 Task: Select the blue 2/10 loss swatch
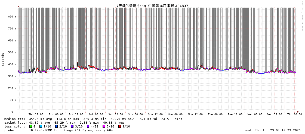(56, 126)
